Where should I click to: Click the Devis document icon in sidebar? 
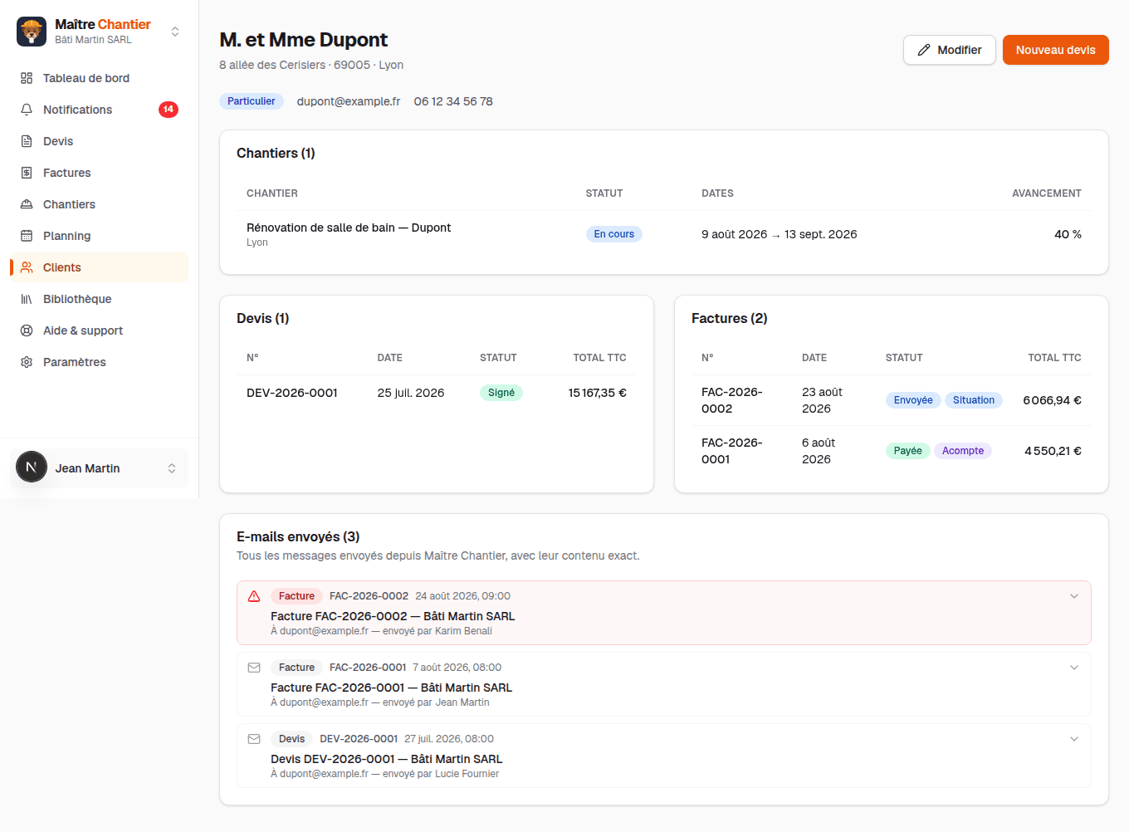pos(27,141)
